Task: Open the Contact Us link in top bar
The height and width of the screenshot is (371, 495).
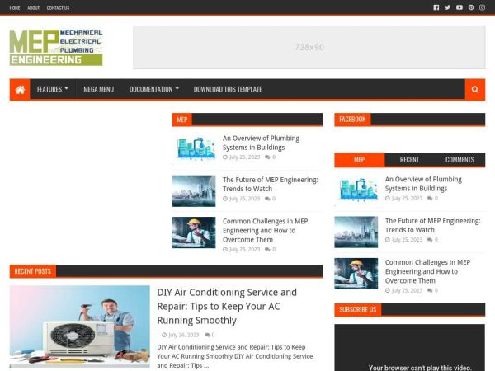Action: (58, 7)
